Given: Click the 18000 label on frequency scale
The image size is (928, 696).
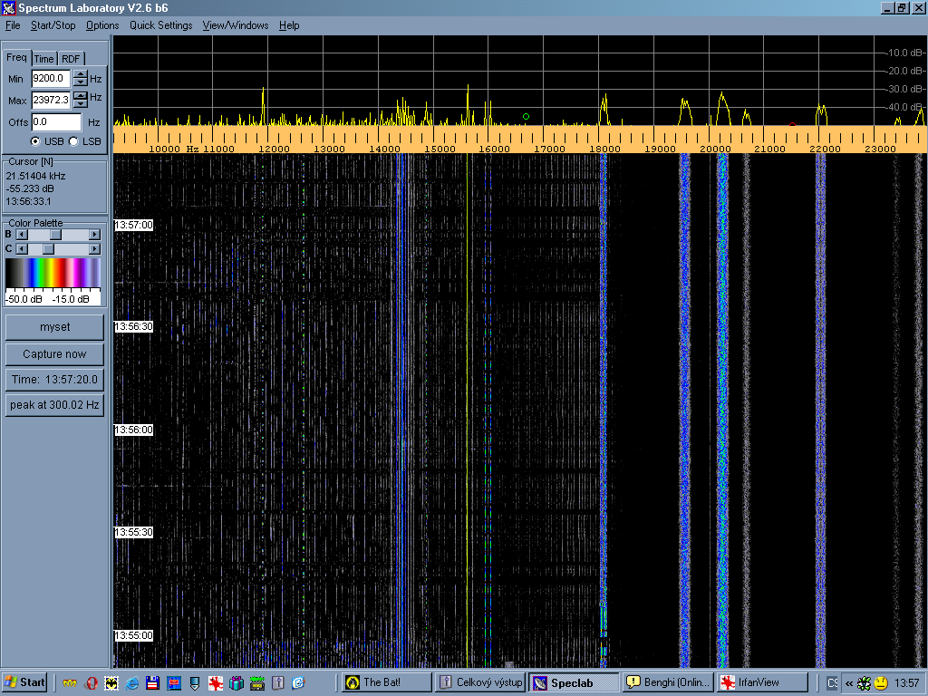Looking at the screenshot, I should click(604, 150).
